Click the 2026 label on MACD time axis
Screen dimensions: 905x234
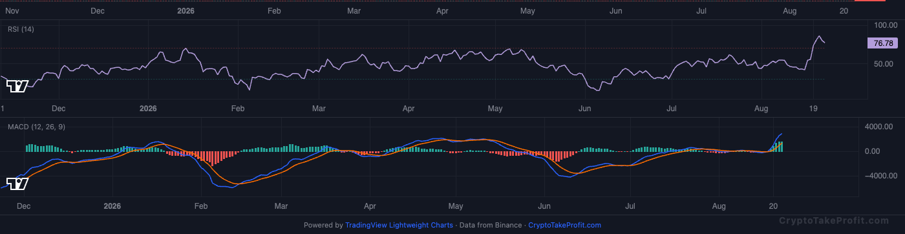[x=112, y=206]
